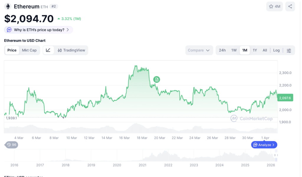Open 'Why is ETH's price up today?' chevron
The height and width of the screenshot is (177, 302).
[68, 30]
